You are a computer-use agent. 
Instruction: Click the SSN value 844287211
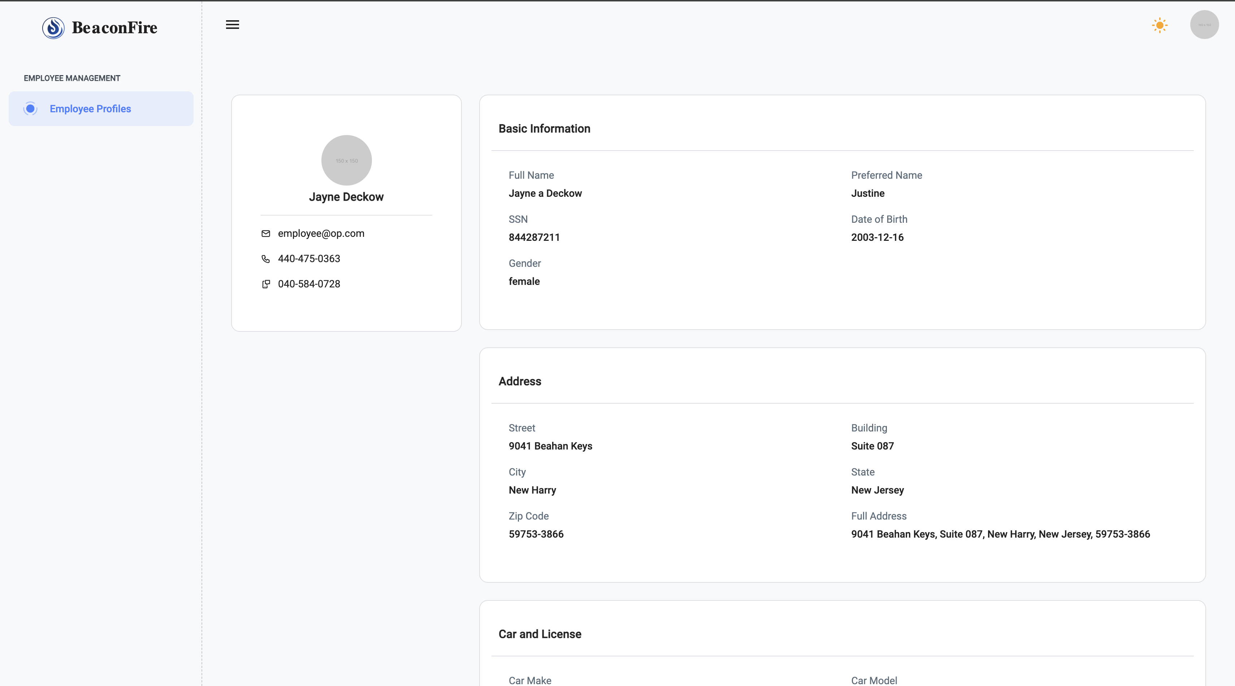click(x=534, y=237)
